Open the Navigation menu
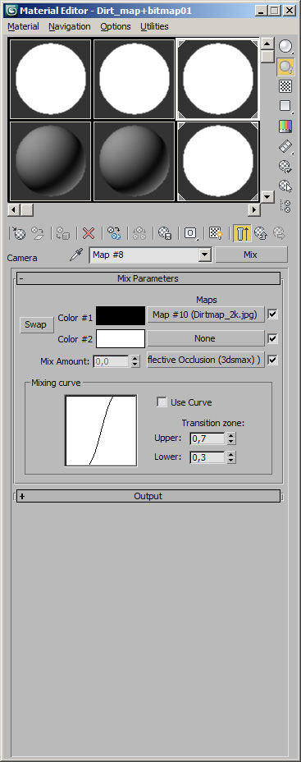 tap(70, 27)
